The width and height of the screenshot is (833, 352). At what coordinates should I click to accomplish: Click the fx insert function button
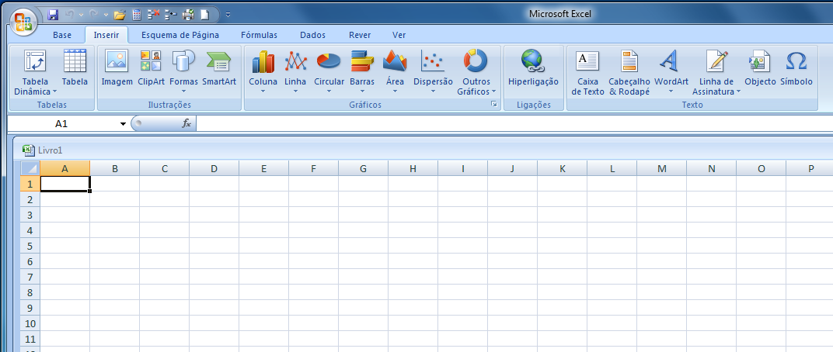click(x=186, y=123)
